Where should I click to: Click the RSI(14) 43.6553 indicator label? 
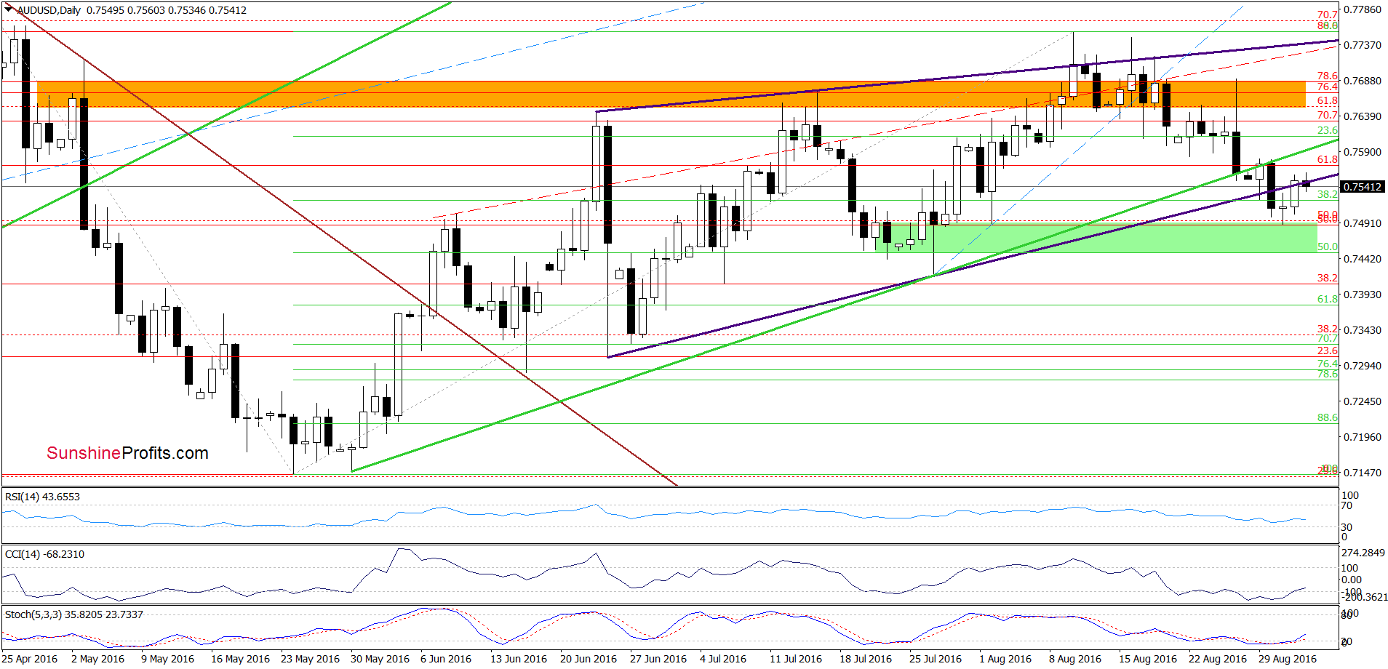(42, 497)
